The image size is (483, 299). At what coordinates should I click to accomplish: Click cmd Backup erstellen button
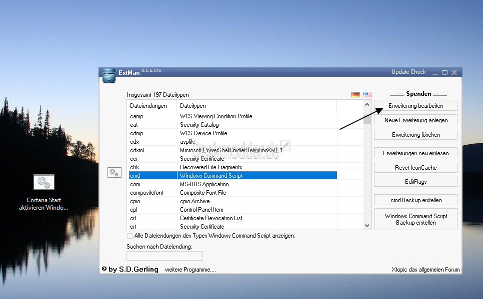pyautogui.click(x=415, y=200)
